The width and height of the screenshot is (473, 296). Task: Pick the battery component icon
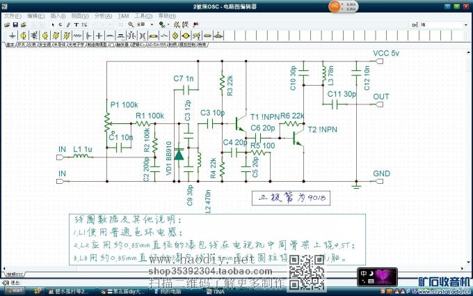click(33, 34)
